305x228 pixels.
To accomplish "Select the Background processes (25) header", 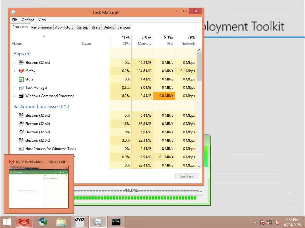I will click(x=41, y=107).
